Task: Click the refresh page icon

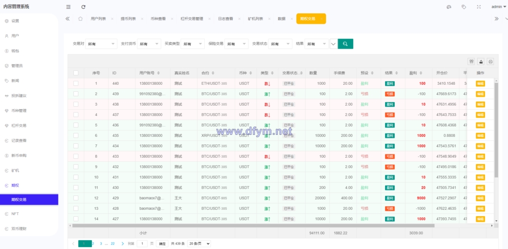Action: 83,7
